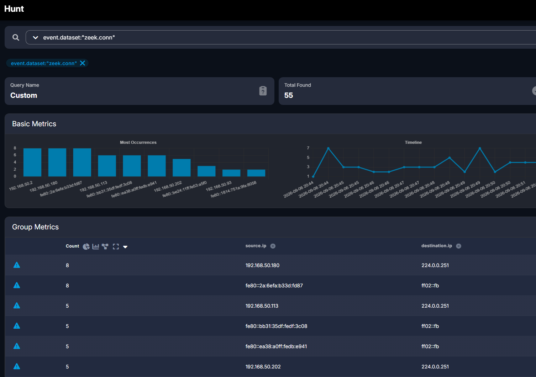Click alert triangle icon for fe80::bb31:35df:fedf:3c08 row
536x377 pixels.
point(17,326)
